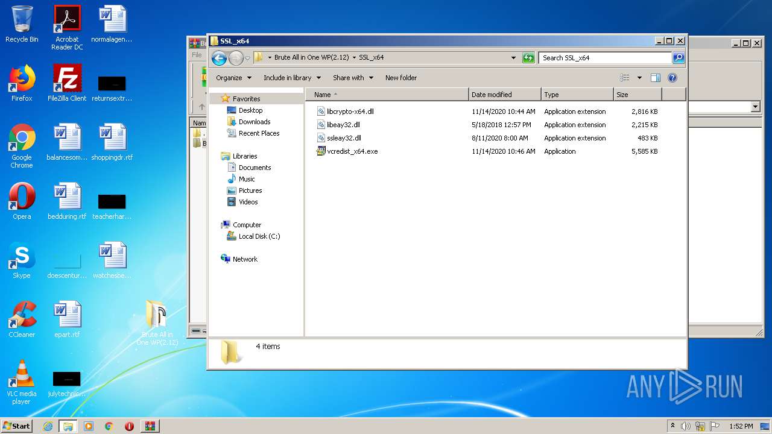
Task: Select the epart.rtf desktop file
Action: point(67,319)
